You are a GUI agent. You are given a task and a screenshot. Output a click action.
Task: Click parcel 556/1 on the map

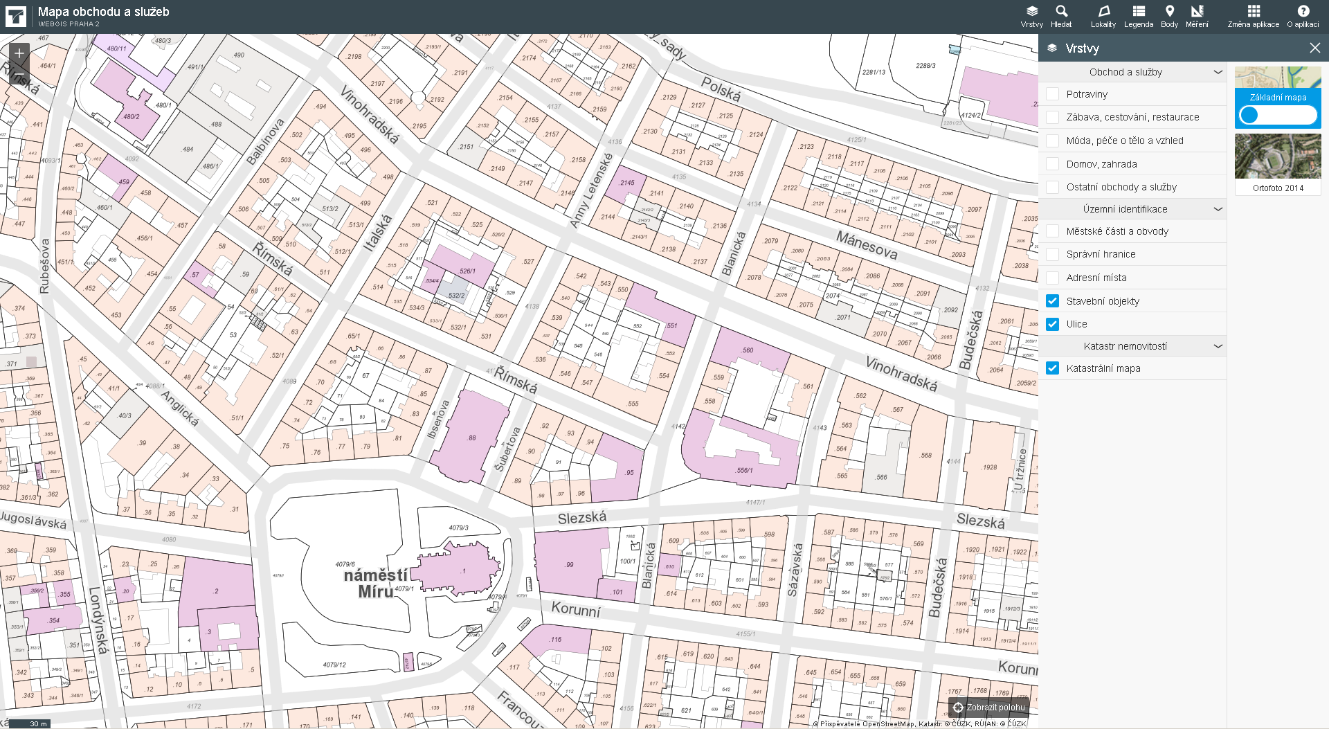[x=744, y=470]
